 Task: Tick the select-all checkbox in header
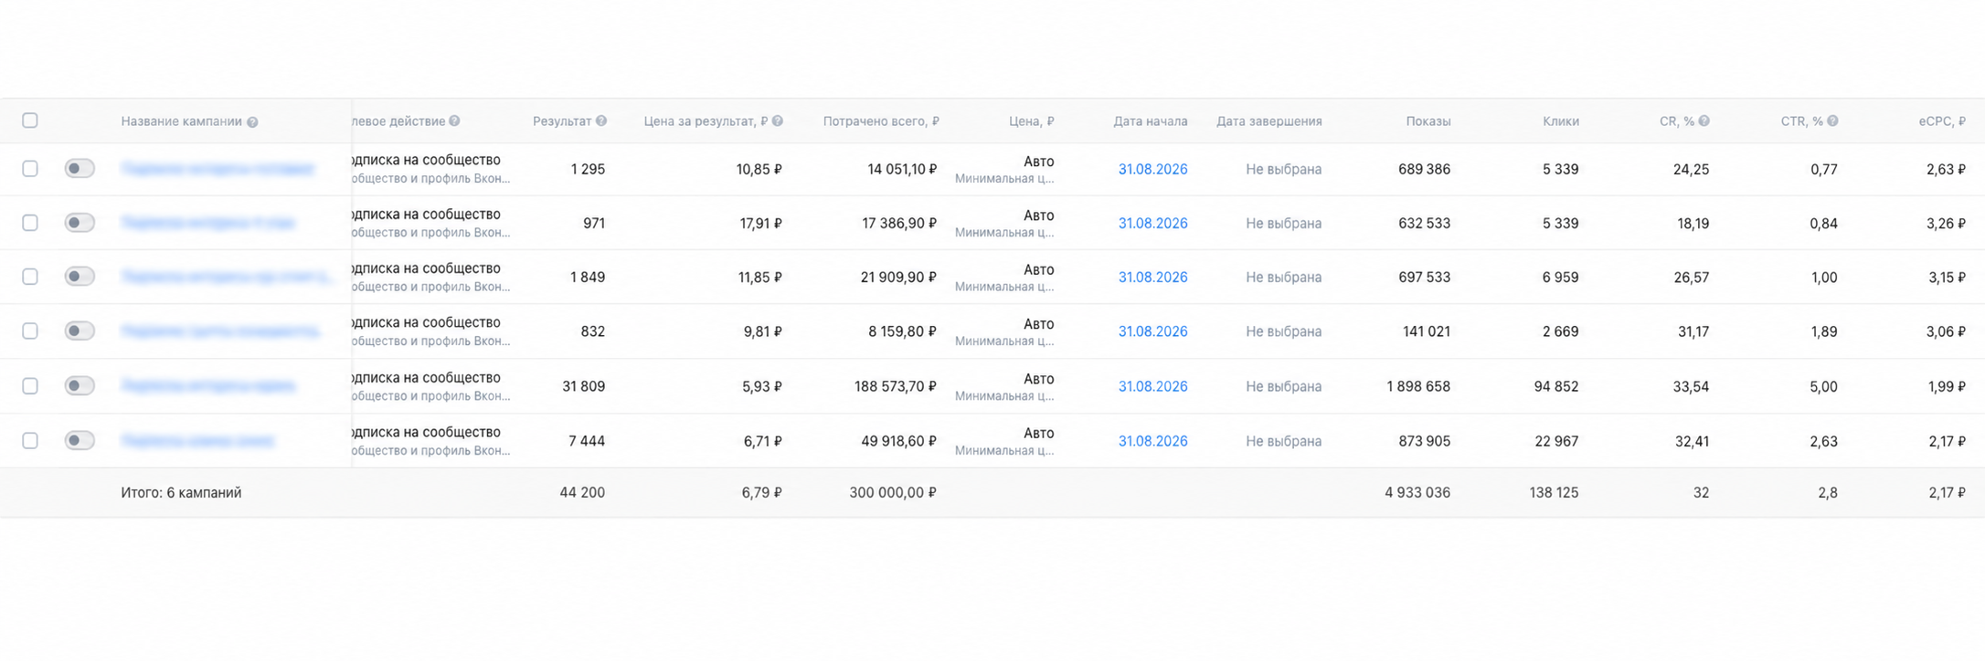(30, 121)
